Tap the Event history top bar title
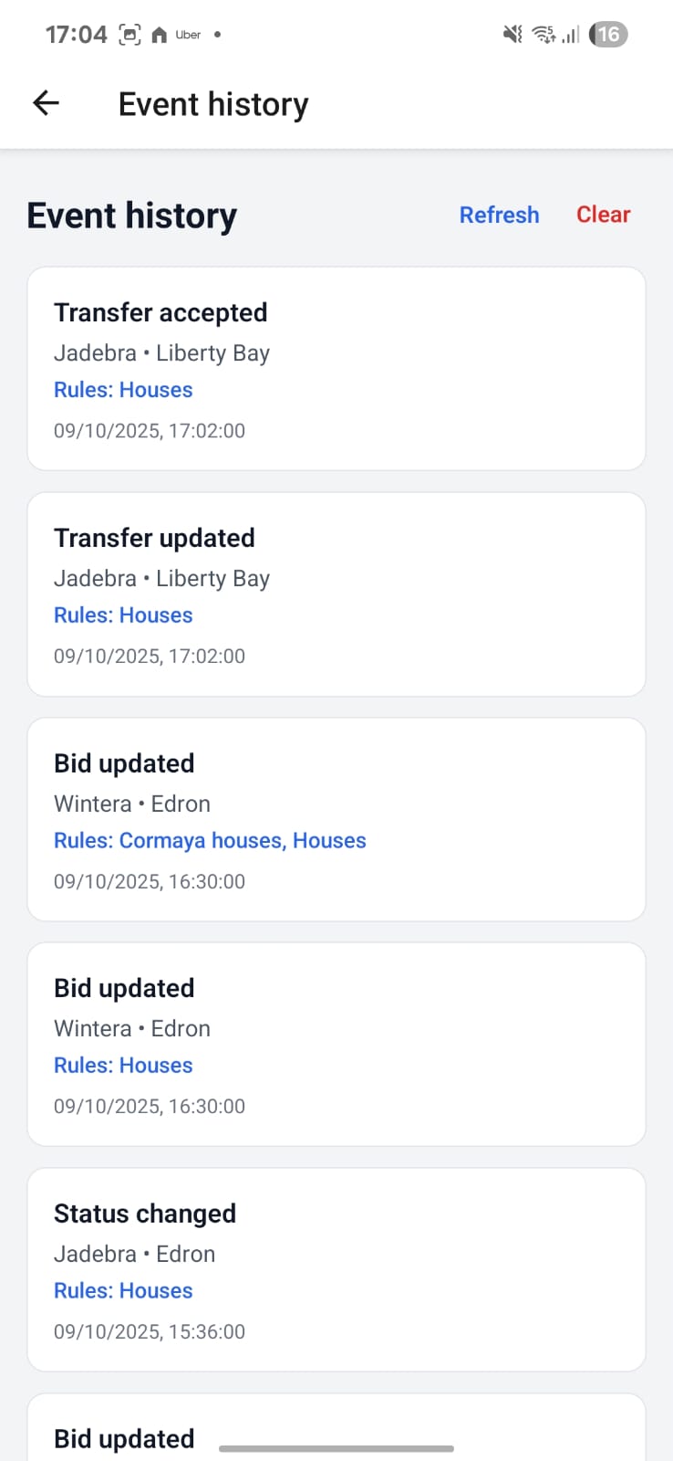673x1461 pixels. pos(213,104)
